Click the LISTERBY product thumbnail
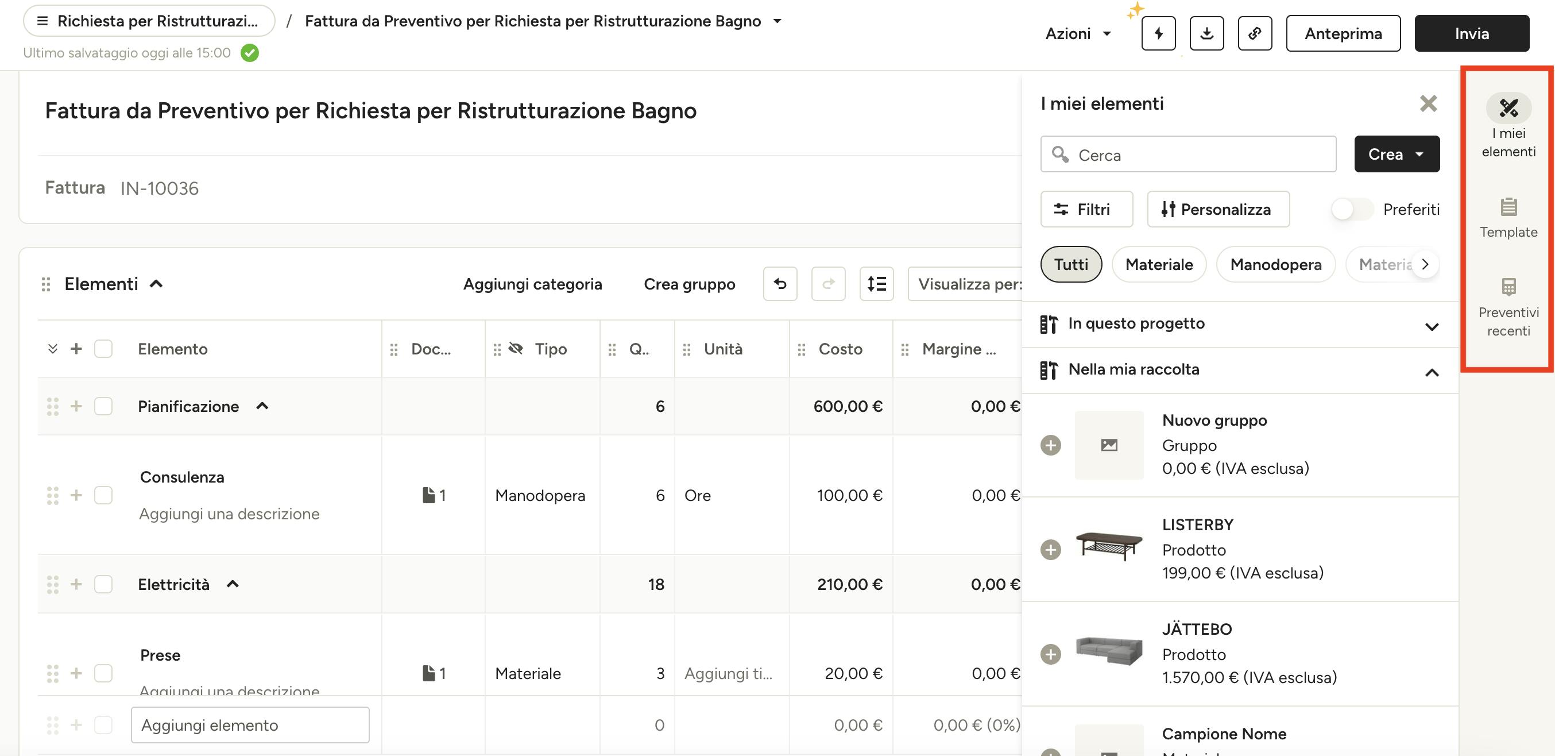The height and width of the screenshot is (756, 1555). pos(1109,546)
